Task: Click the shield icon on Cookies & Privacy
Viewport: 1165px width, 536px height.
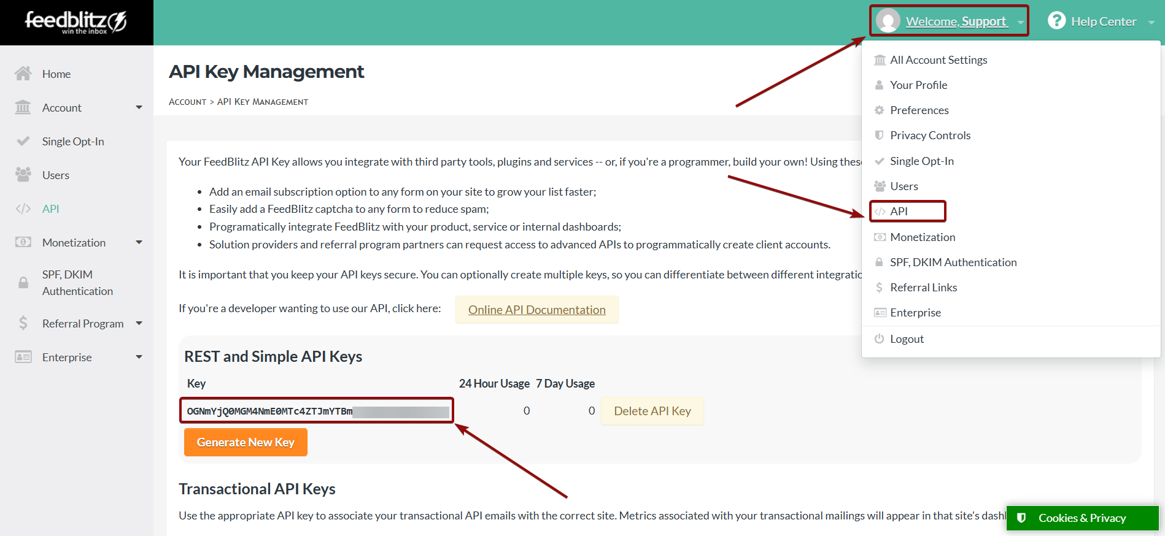Action: pos(1021,518)
